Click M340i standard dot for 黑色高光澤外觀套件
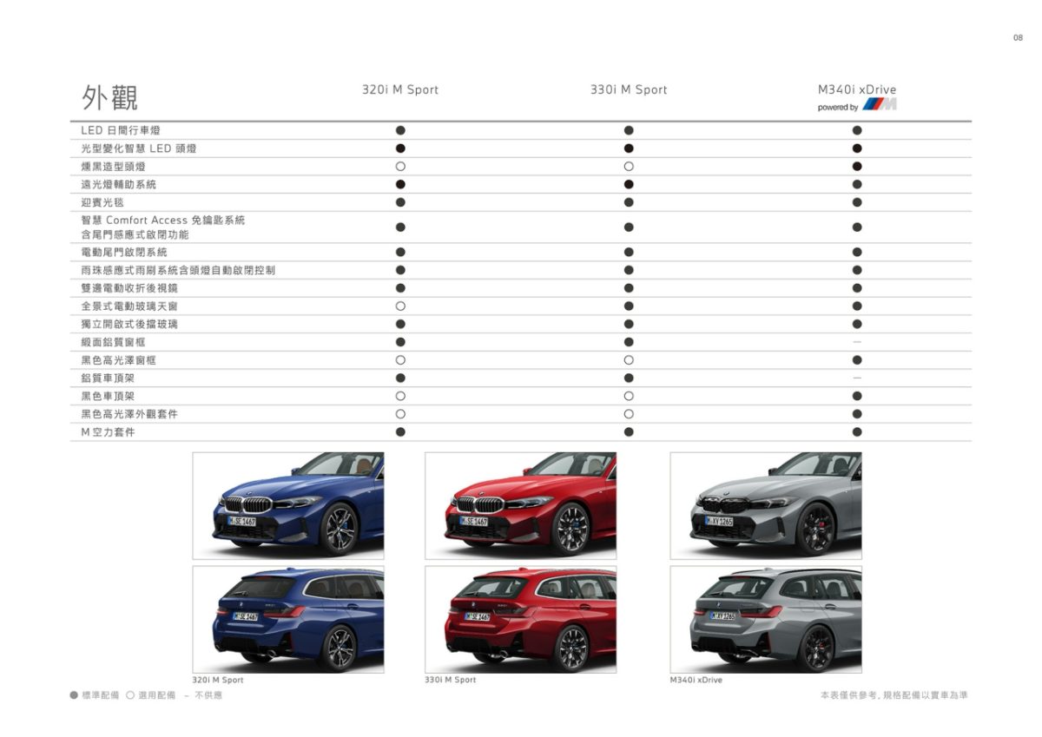 pyautogui.click(x=857, y=414)
